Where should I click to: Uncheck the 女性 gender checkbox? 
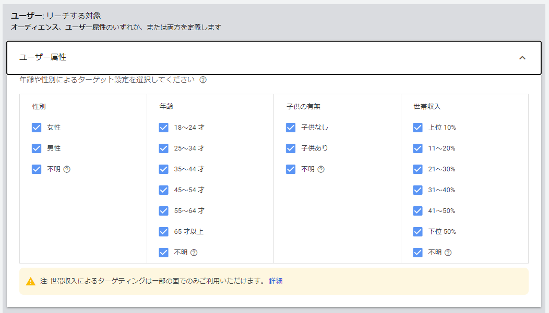[x=37, y=128]
